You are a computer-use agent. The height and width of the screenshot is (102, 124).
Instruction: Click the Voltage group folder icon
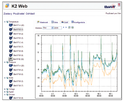point(7,89)
